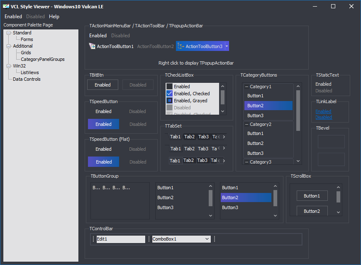Collapse the Category1 header
Viewport: 361px width, 265px height.
(x=246, y=87)
